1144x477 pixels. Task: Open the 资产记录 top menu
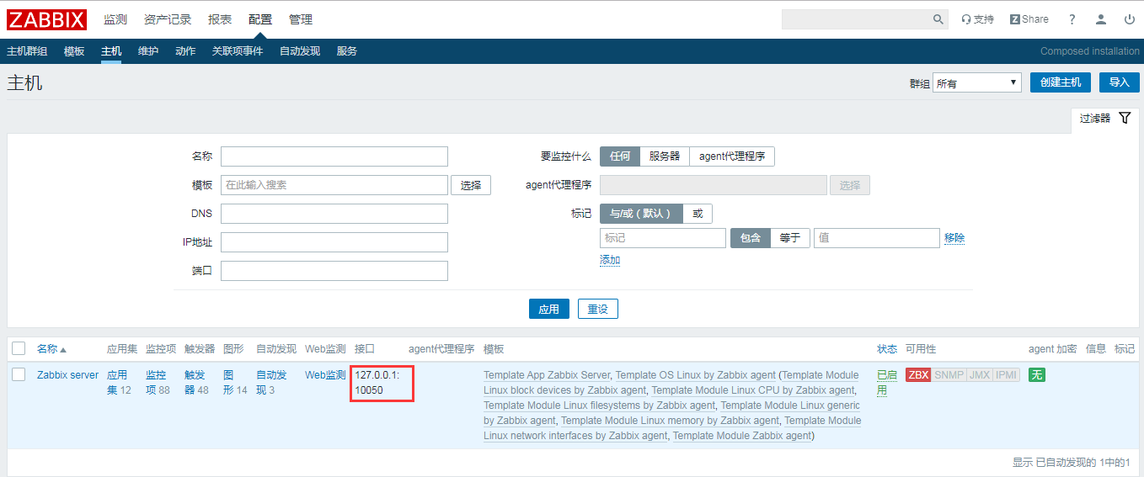(x=168, y=19)
